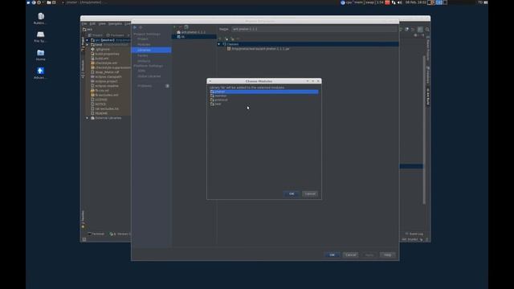Select the 'protocol' module row
Viewport: 514px width, 289px height.
[264, 100]
